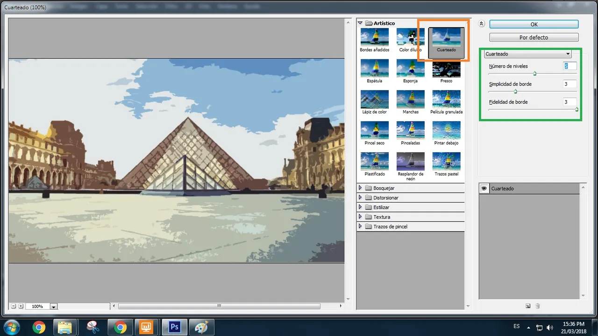Pick the Esponja filter thumbnail

coord(410,71)
